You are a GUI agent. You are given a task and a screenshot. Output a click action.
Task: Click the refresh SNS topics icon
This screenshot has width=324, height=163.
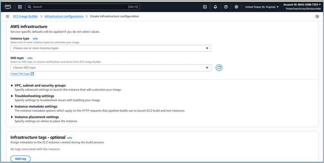tap(219, 68)
